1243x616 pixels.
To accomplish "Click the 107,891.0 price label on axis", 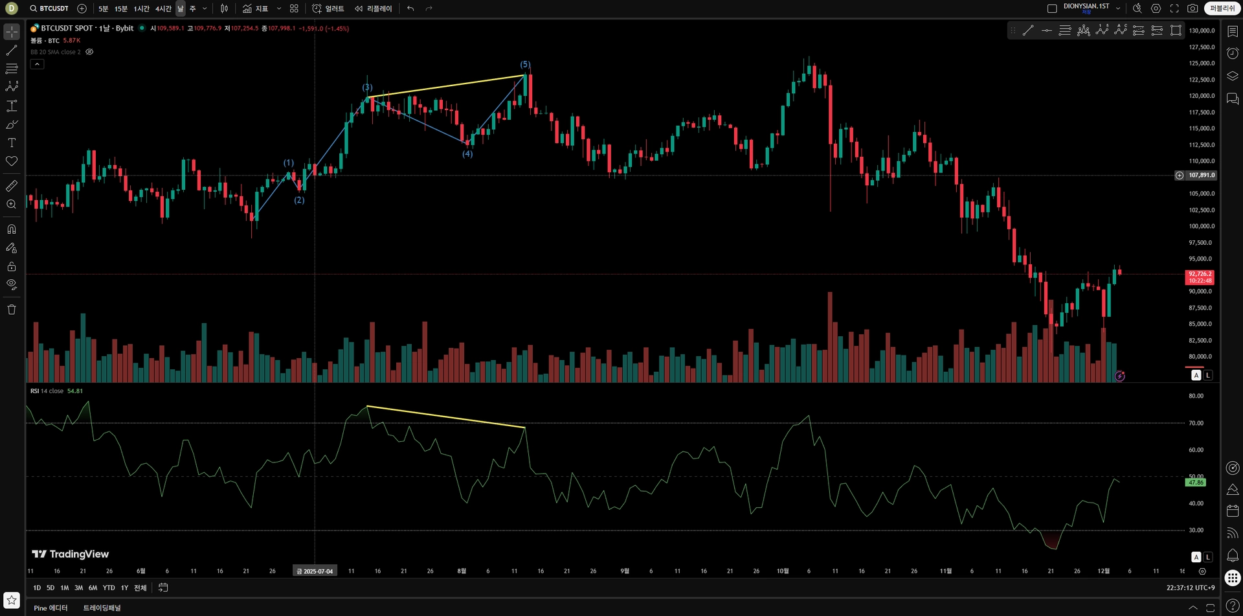I will [x=1202, y=175].
